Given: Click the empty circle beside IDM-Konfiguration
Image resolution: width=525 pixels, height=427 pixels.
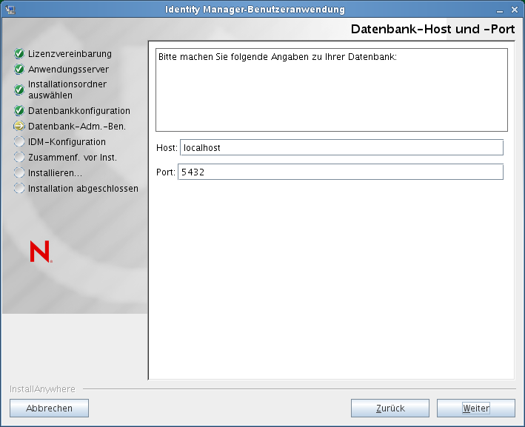Looking at the screenshot, I should pyautogui.click(x=19, y=141).
